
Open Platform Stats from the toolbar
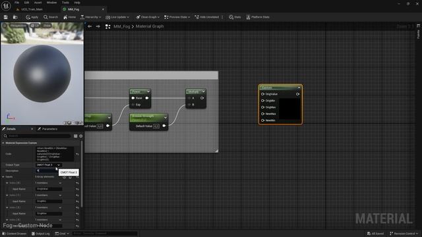pos(258,17)
